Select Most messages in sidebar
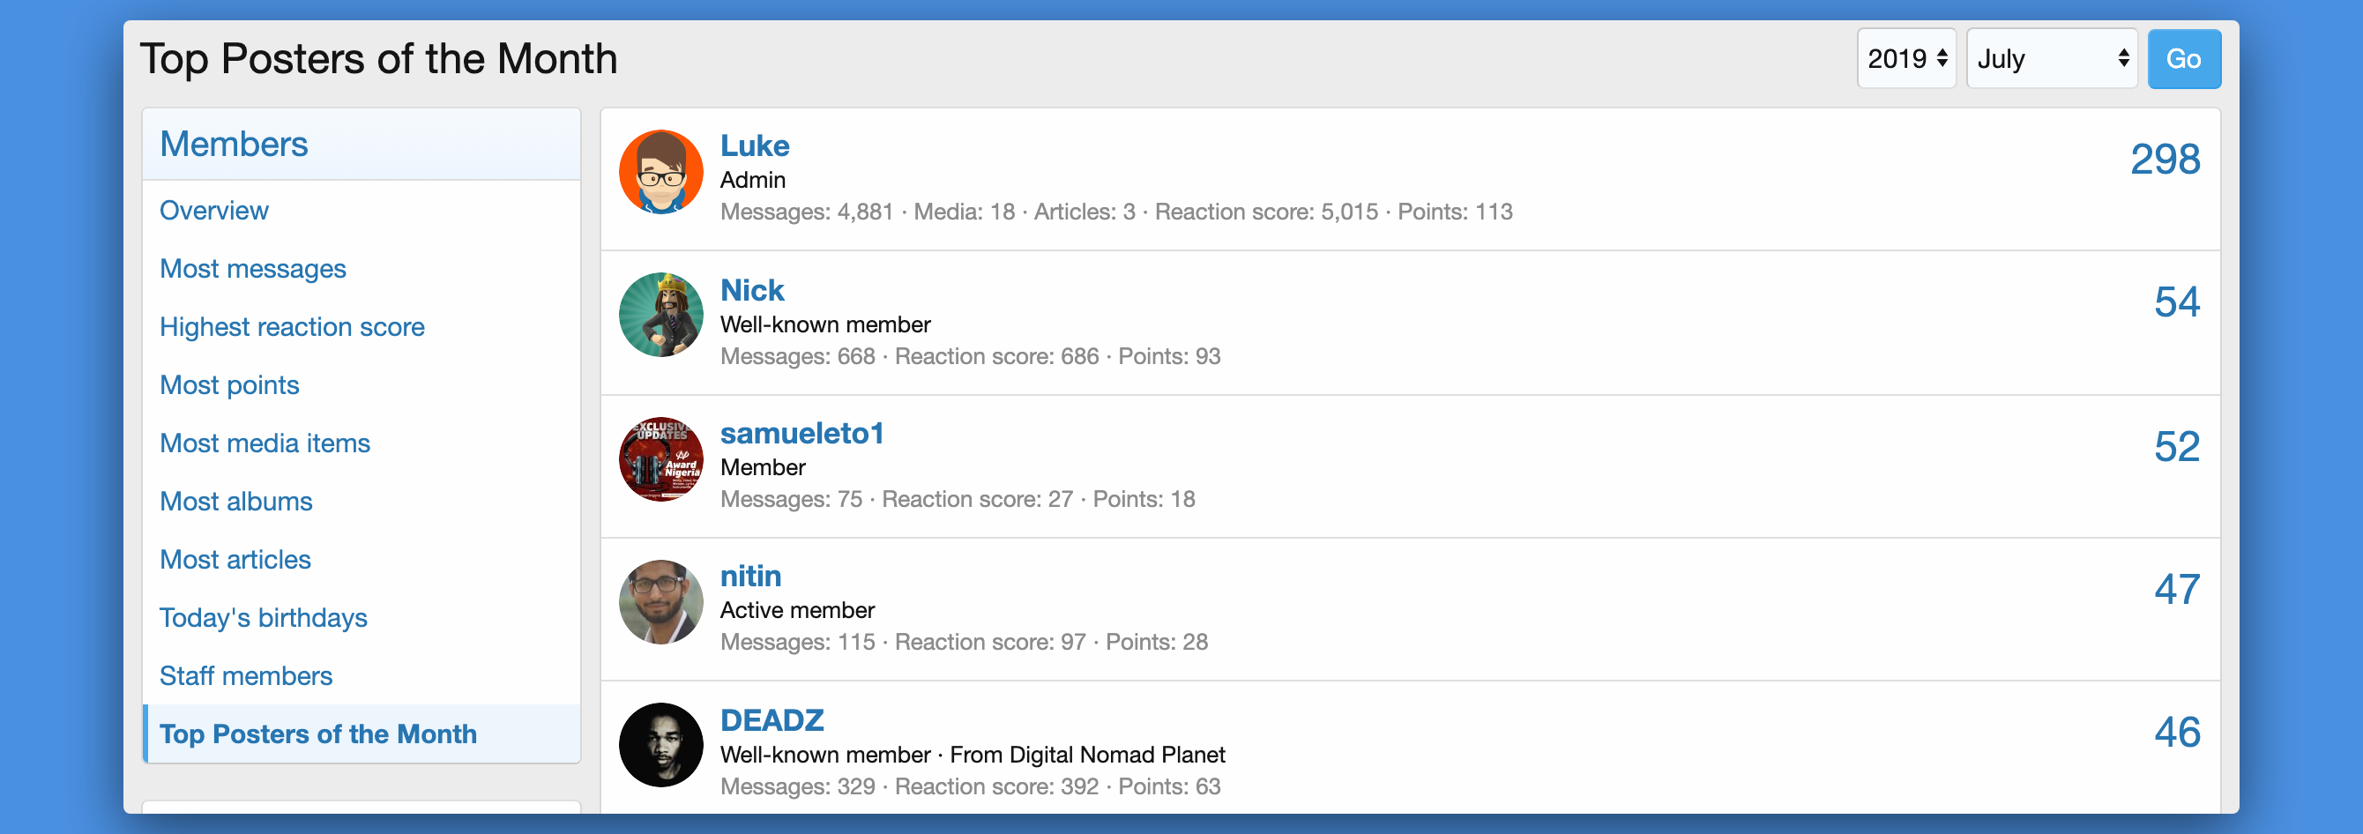The image size is (2363, 834). [252, 269]
